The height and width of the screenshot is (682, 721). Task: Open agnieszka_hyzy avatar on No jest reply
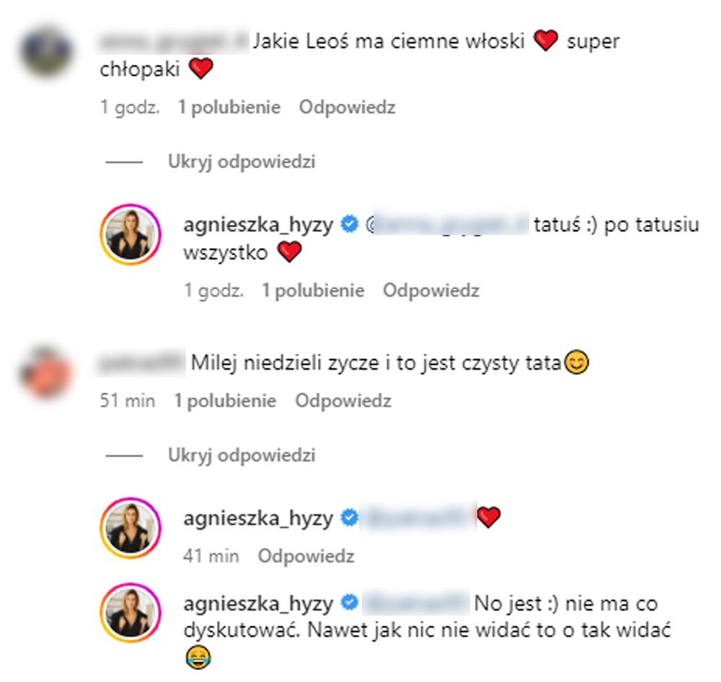[131, 613]
